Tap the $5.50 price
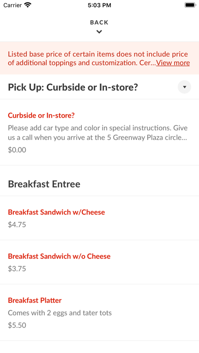This screenshot has width=199, height=353. 17,325
